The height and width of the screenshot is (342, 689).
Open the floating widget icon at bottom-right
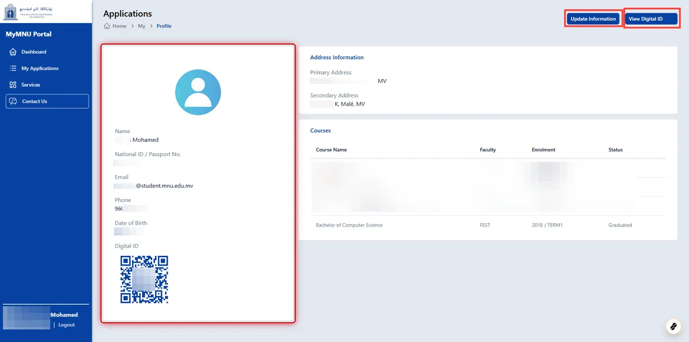click(672, 326)
